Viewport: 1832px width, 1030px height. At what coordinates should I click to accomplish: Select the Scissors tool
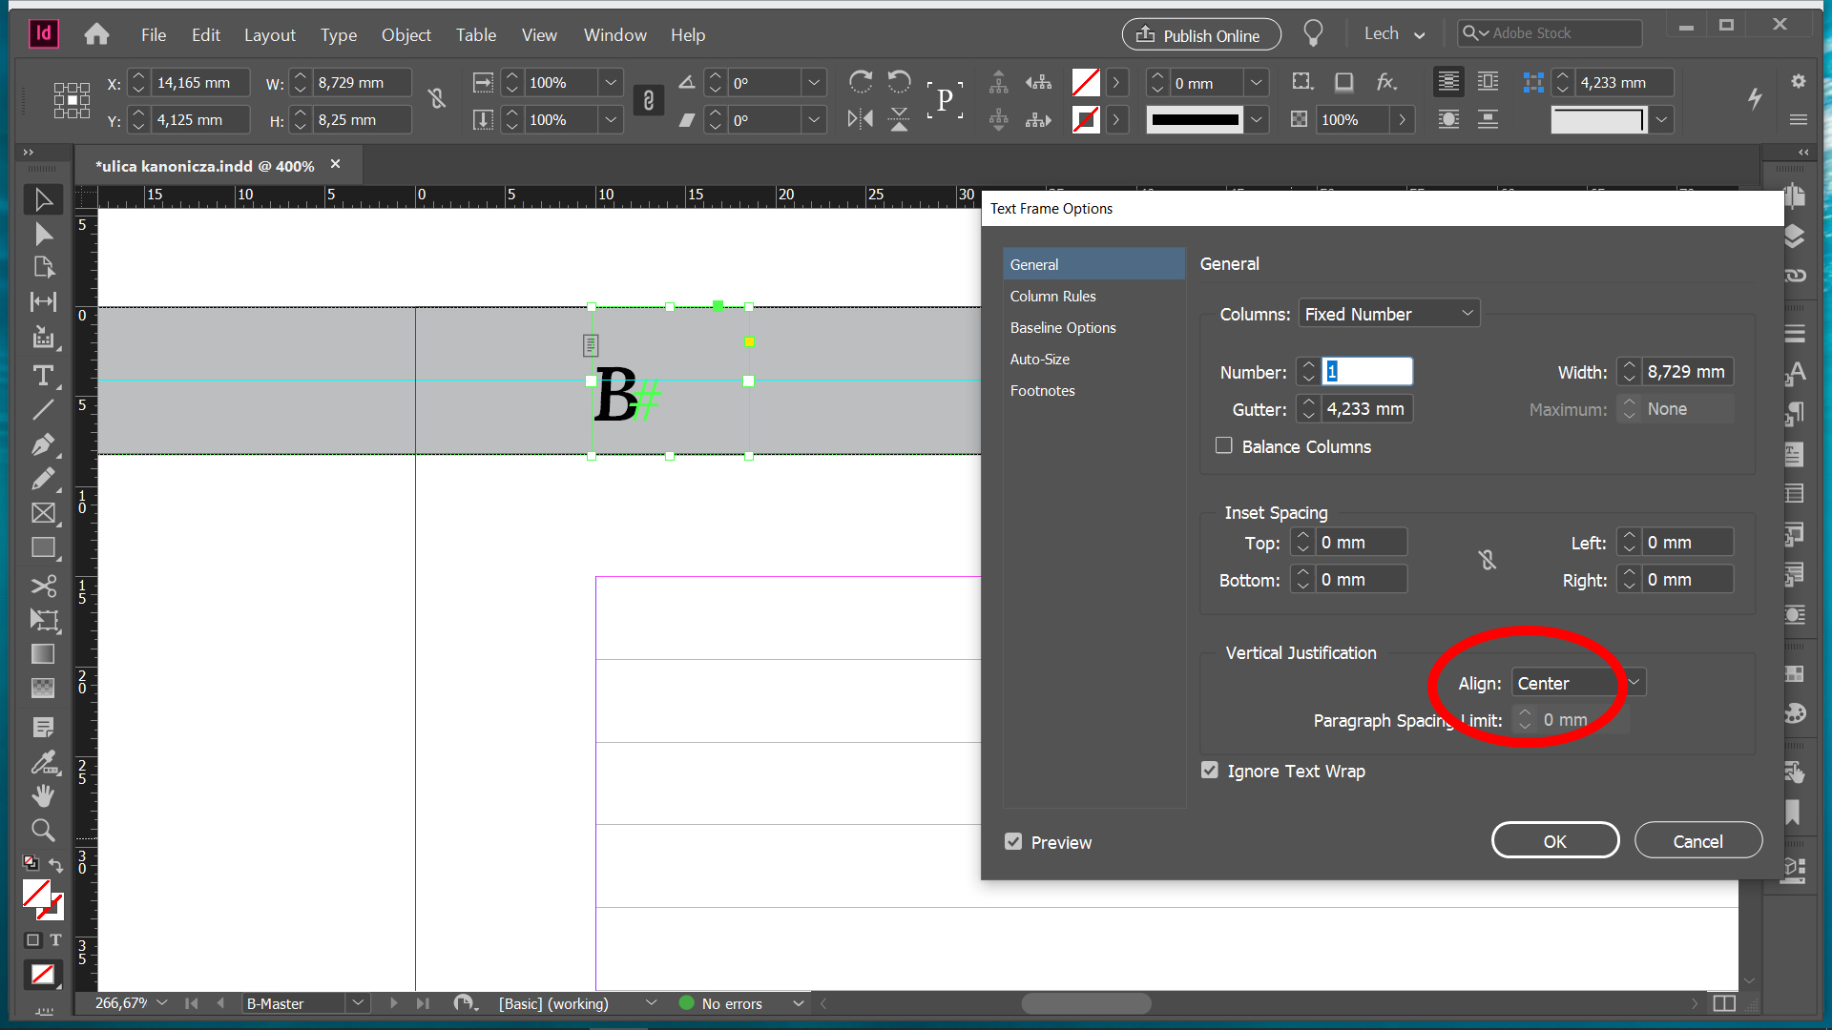43,586
